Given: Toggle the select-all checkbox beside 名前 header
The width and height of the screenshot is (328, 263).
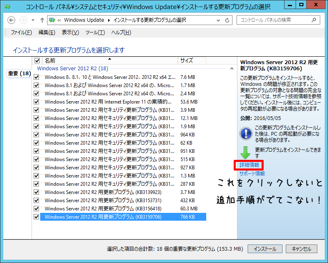Looking at the screenshot, I should pyautogui.click(x=37, y=61).
